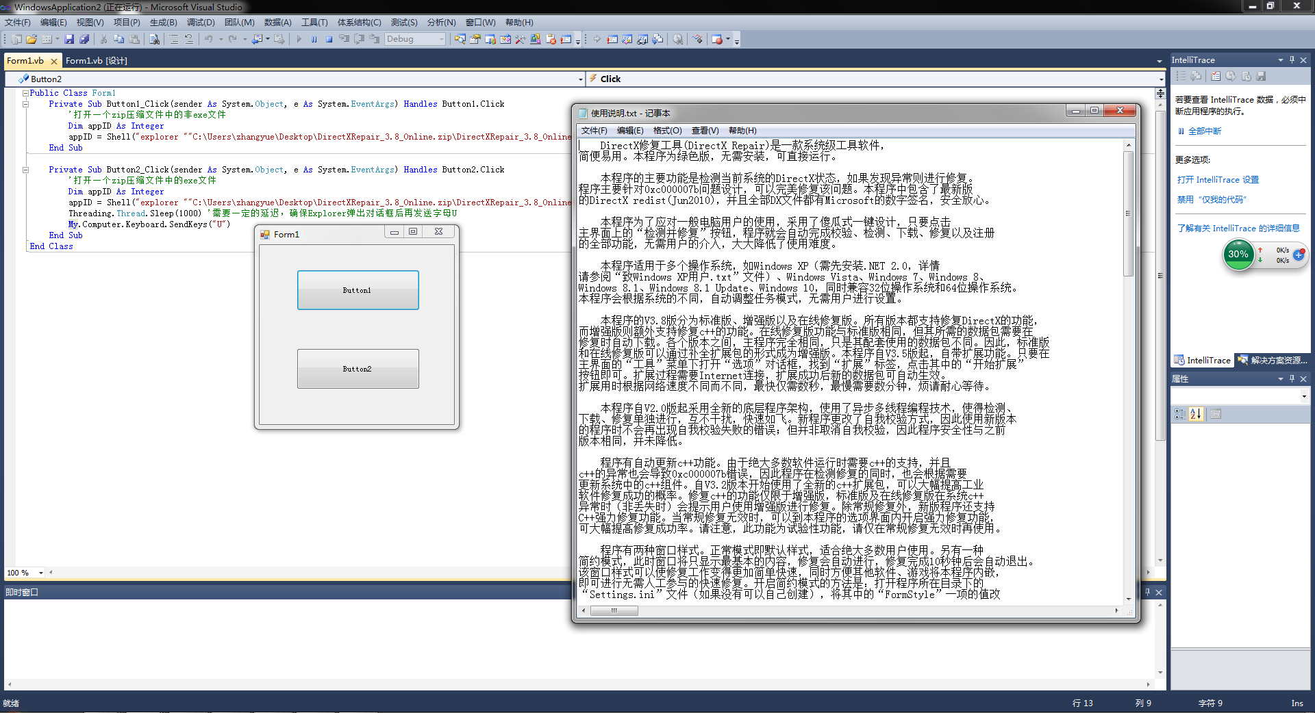Click the Navigate Backward icon
This screenshot has width=1315, height=713.
[x=257, y=39]
